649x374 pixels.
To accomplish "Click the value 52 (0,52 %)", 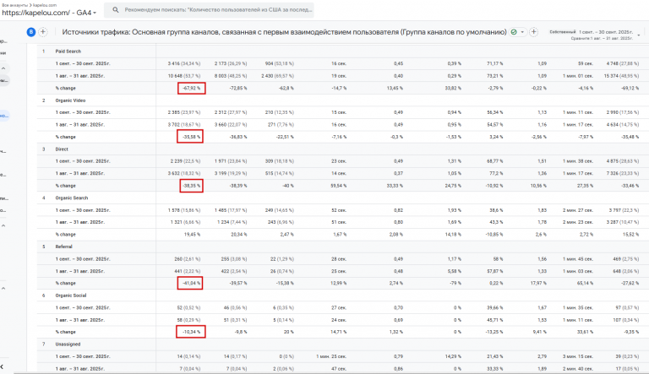I will [x=188, y=308].
